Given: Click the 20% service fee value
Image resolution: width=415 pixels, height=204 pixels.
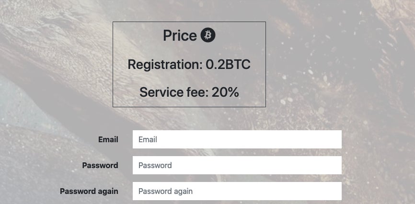Looking at the screenshot, I should point(225,92).
